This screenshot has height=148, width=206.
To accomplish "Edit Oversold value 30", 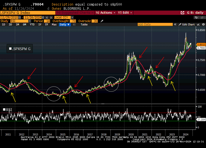I will pyautogui.click(x=95, y=21).
